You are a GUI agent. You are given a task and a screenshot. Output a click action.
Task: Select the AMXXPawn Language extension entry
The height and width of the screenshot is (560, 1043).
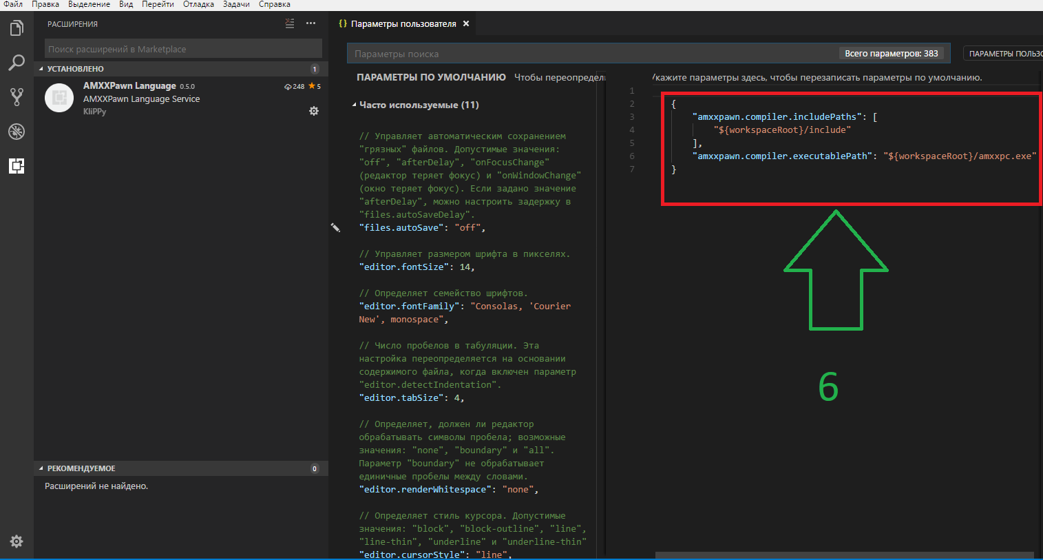(181, 98)
